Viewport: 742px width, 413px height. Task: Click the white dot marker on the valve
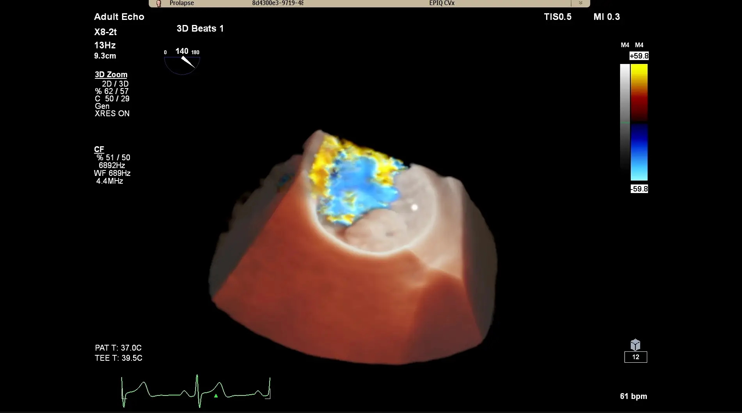(414, 207)
